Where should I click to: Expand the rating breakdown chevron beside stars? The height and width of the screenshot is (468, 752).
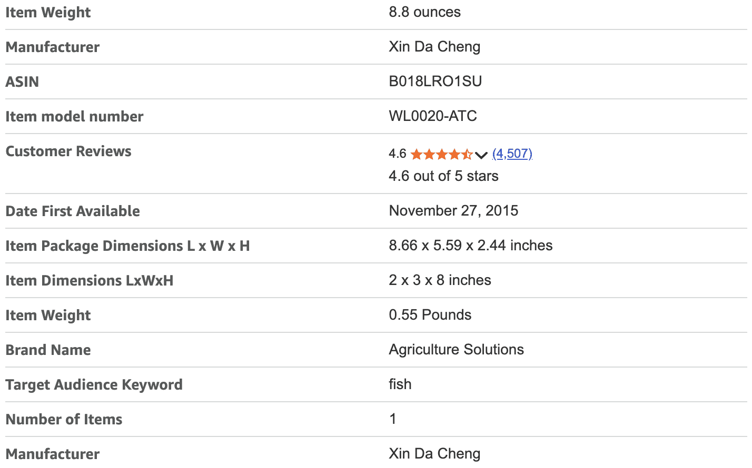tap(481, 155)
